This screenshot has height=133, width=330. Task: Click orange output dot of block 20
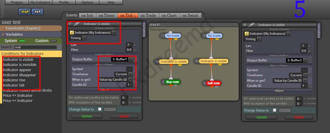point(211,64)
